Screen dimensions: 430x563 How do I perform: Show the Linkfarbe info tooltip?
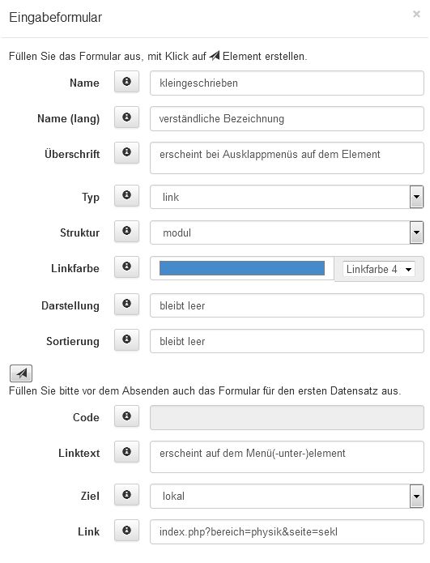[x=126, y=267]
